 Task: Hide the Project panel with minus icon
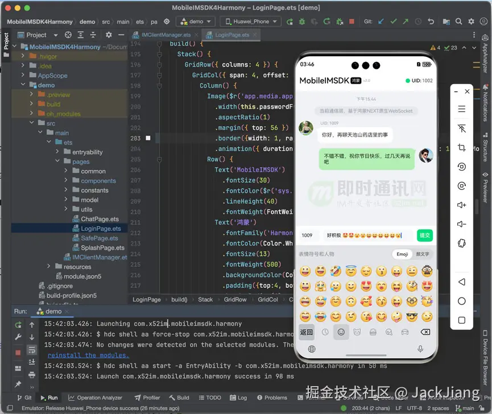click(121, 35)
